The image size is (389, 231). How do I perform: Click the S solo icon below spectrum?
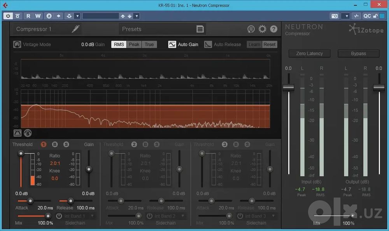tap(28, 133)
